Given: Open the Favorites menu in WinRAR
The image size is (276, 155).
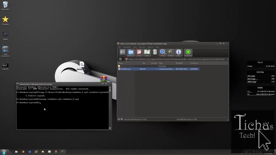Looking at the screenshot, I should click(142, 47).
